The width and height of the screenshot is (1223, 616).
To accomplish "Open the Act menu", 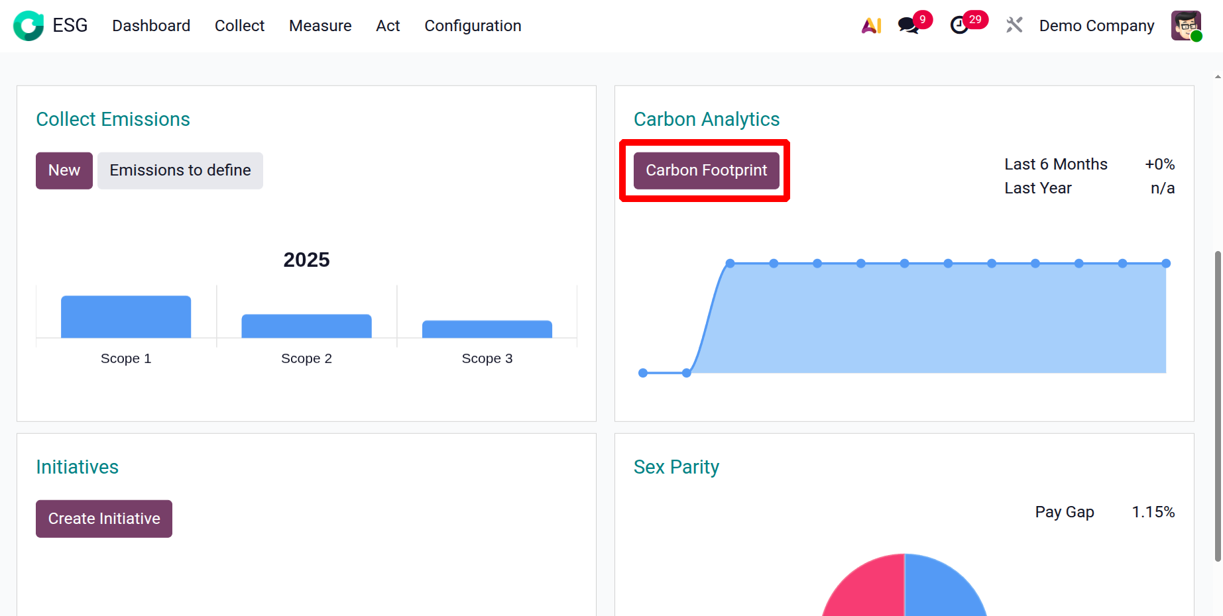I will click(388, 26).
